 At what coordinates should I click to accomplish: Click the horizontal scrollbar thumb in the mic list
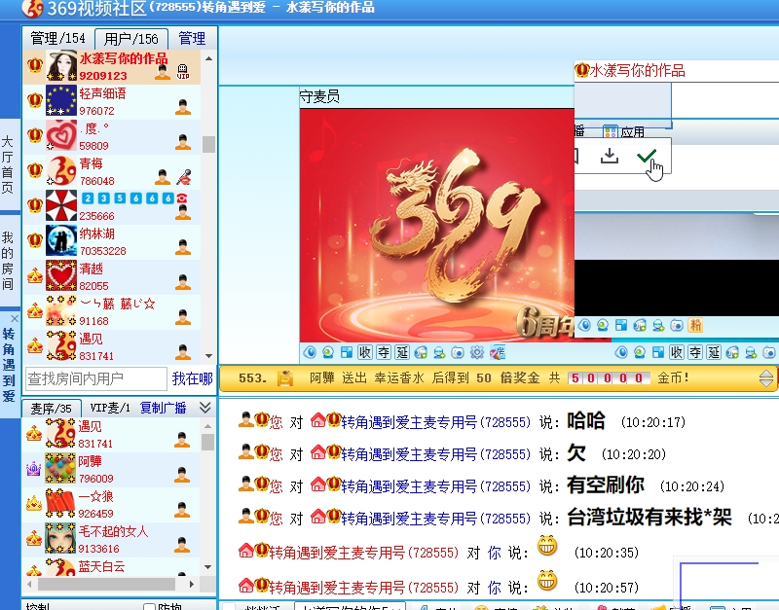[x=106, y=584]
